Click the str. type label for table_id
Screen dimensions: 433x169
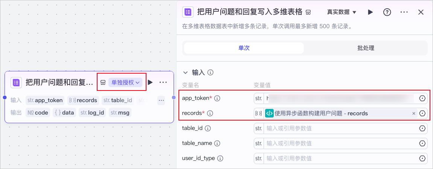tap(259, 128)
